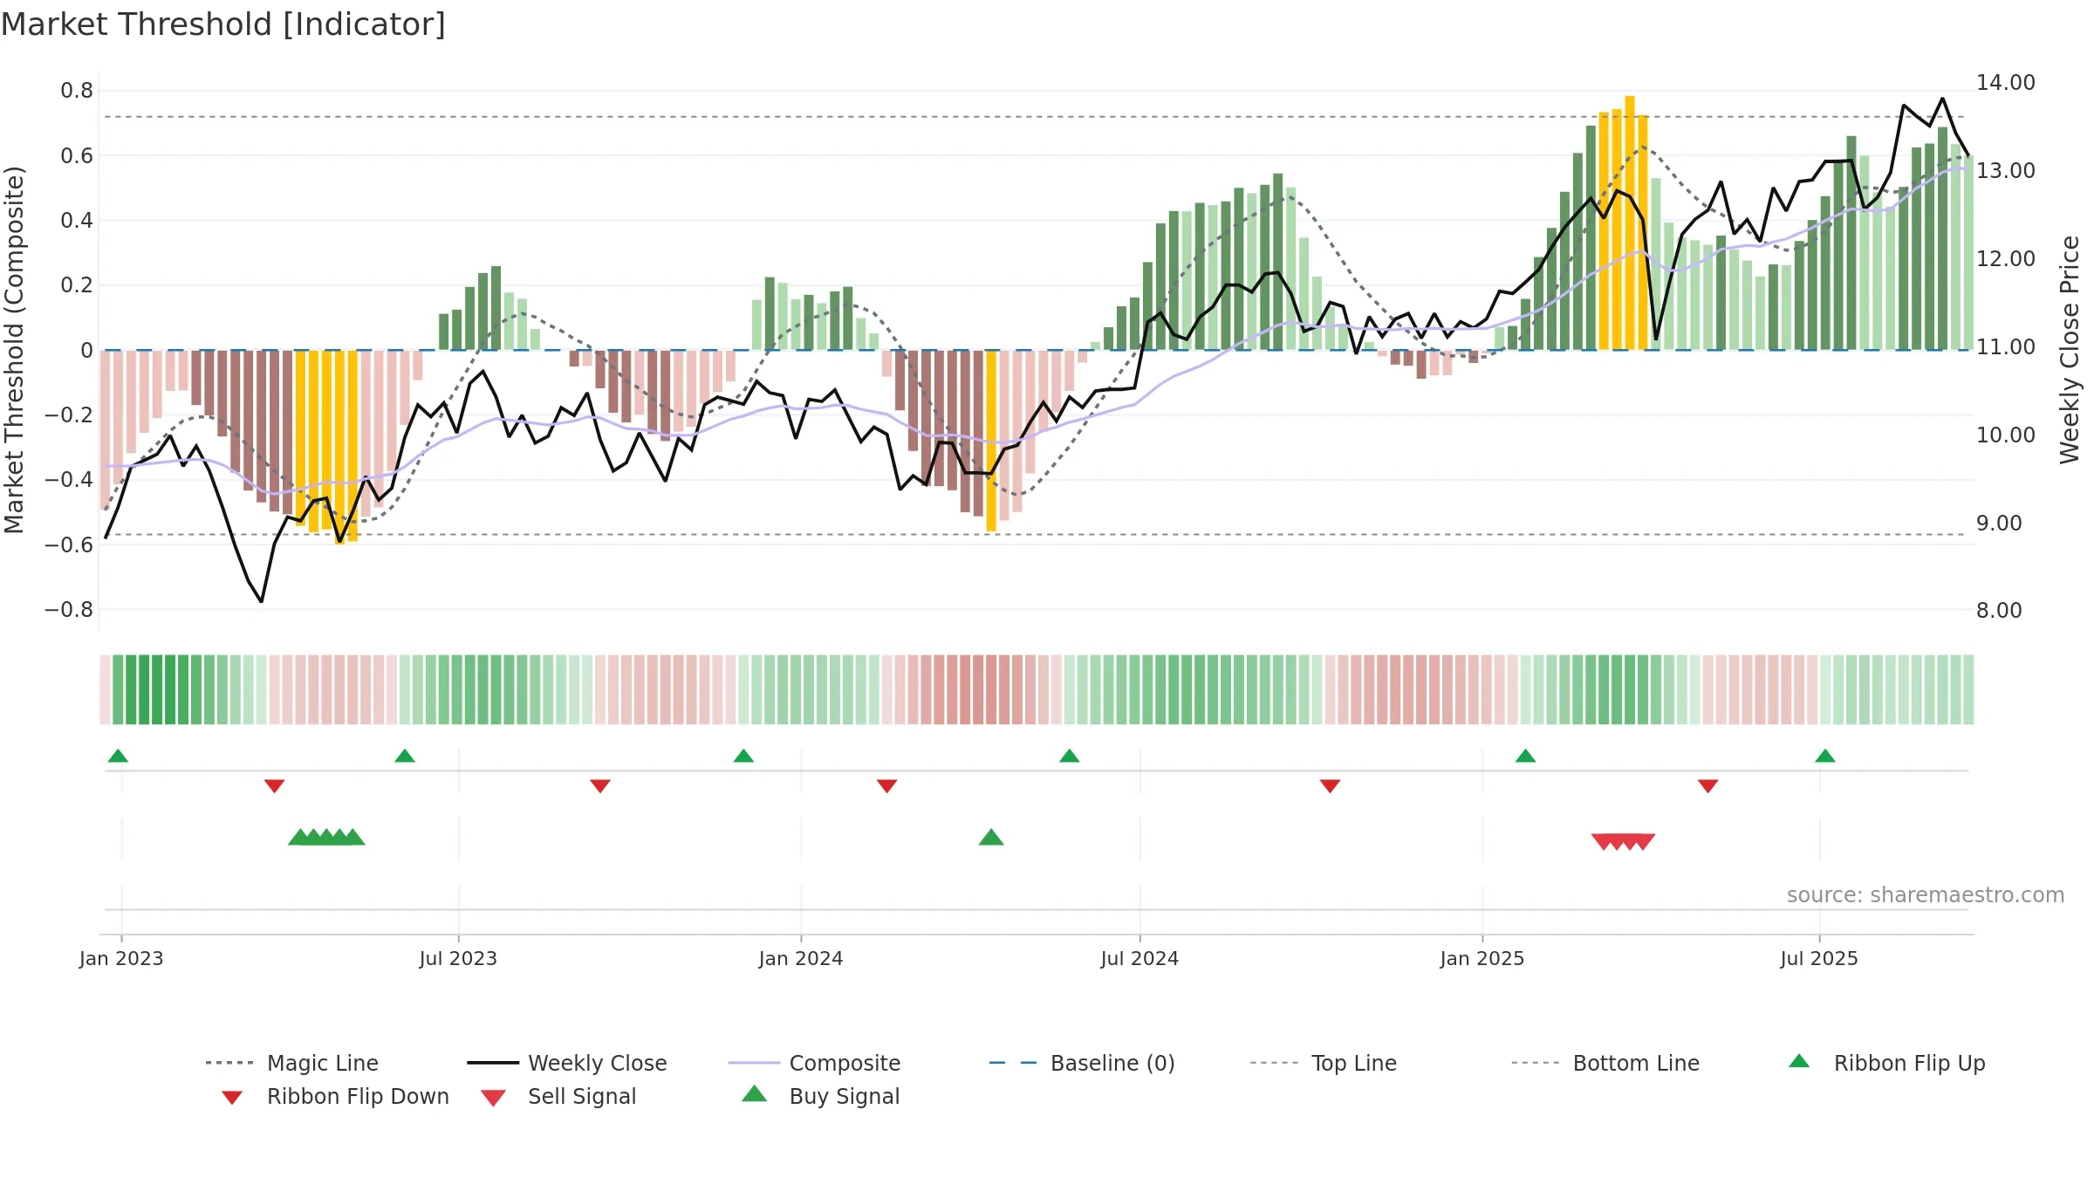Click the 14.00 price axis label
Viewport: 2094px width, 1178px height.
2006,83
